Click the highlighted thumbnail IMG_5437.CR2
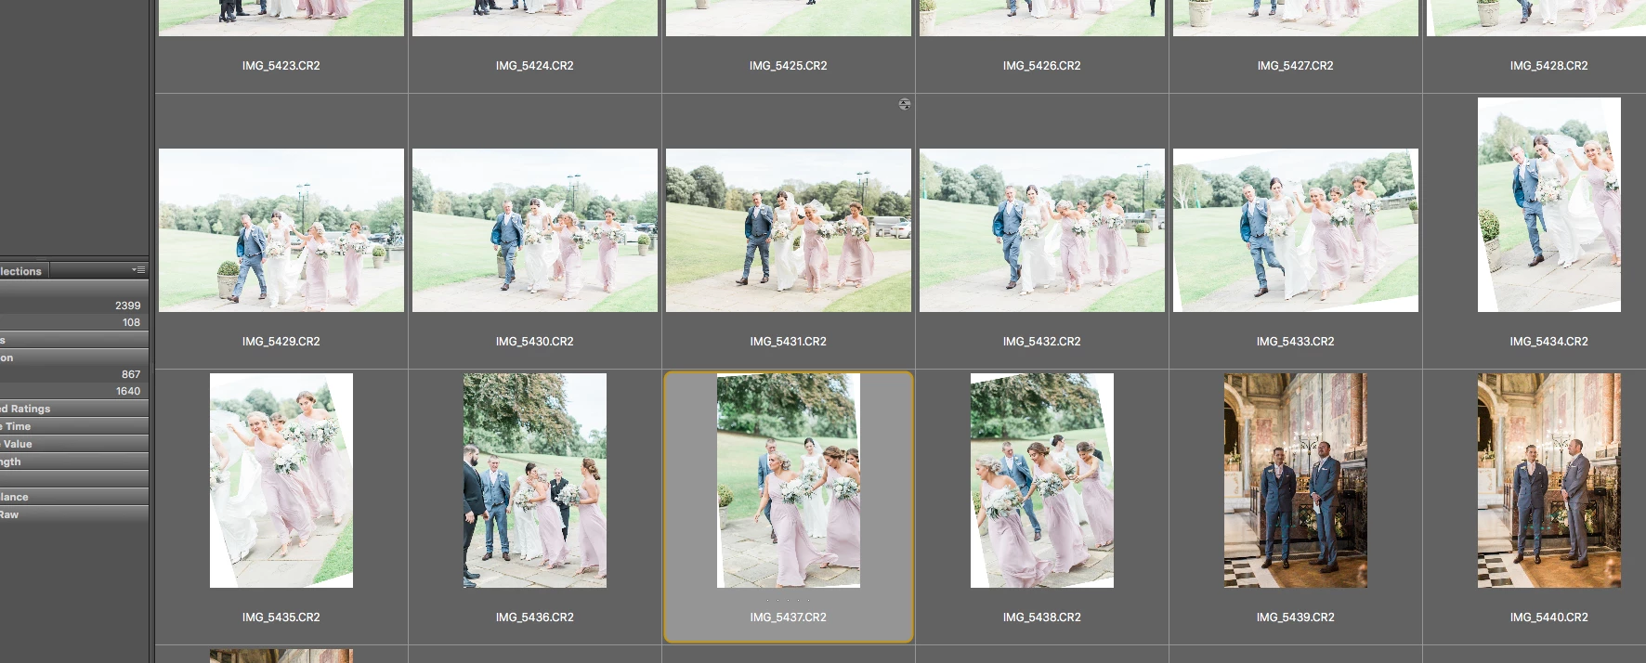The image size is (1646, 663). (x=789, y=480)
